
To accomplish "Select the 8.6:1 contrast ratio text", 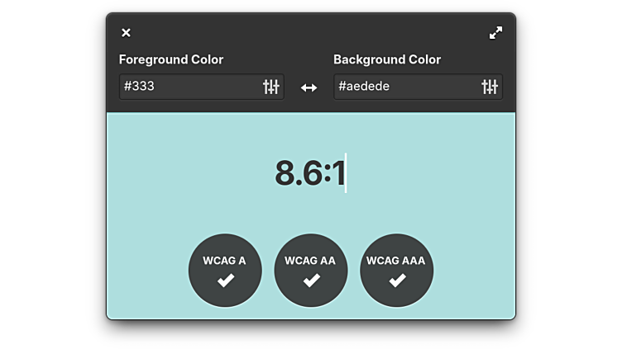I will (309, 173).
